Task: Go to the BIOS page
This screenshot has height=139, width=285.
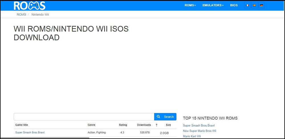Action: (x=234, y=5)
